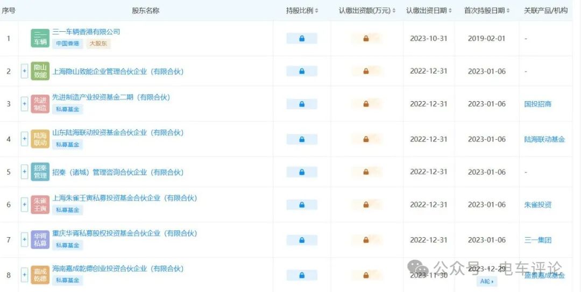
Task: Click orange lock in 上海朱雀壬寅 row
Action: pyautogui.click(x=366, y=204)
